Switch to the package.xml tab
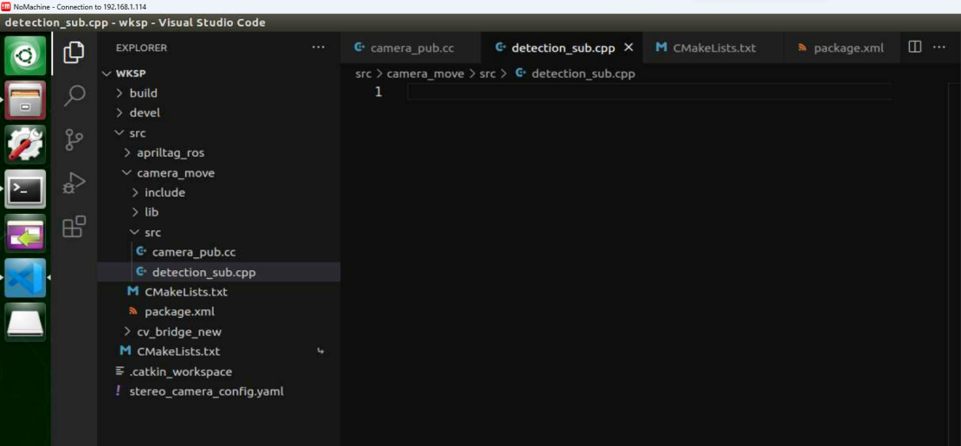Viewport: 961px width, 446px height. [842, 48]
